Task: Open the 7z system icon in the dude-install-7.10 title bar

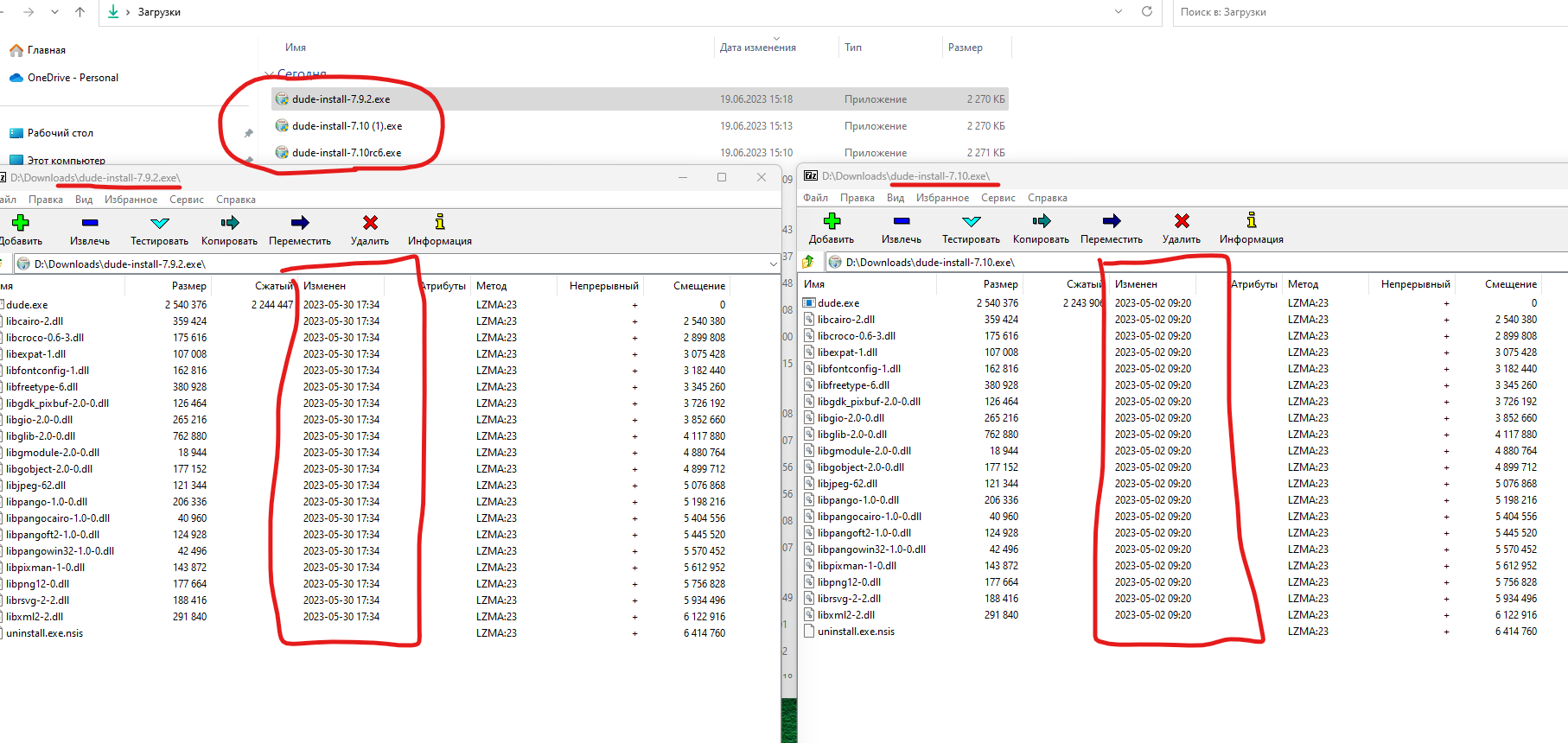Action: click(811, 175)
